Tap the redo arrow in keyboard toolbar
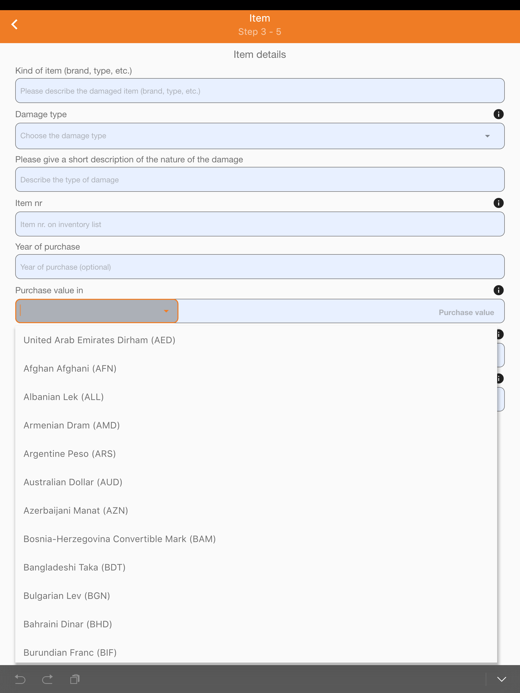The height and width of the screenshot is (693, 520). pyautogui.click(x=47, y=679)
